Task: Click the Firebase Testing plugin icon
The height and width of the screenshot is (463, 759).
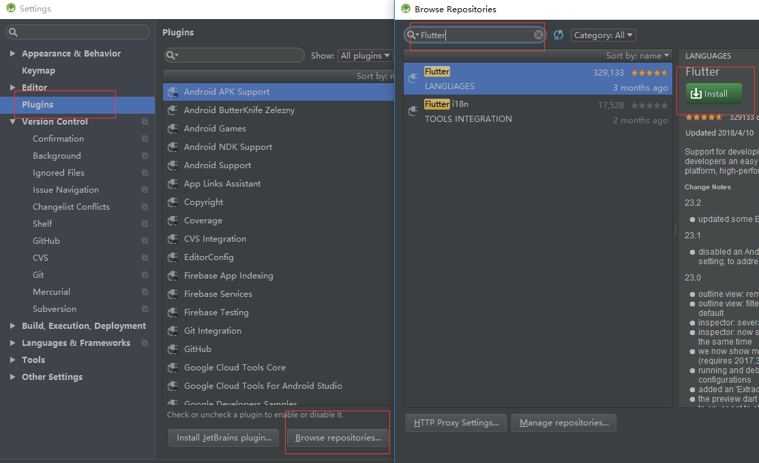Action: [173, 313]
